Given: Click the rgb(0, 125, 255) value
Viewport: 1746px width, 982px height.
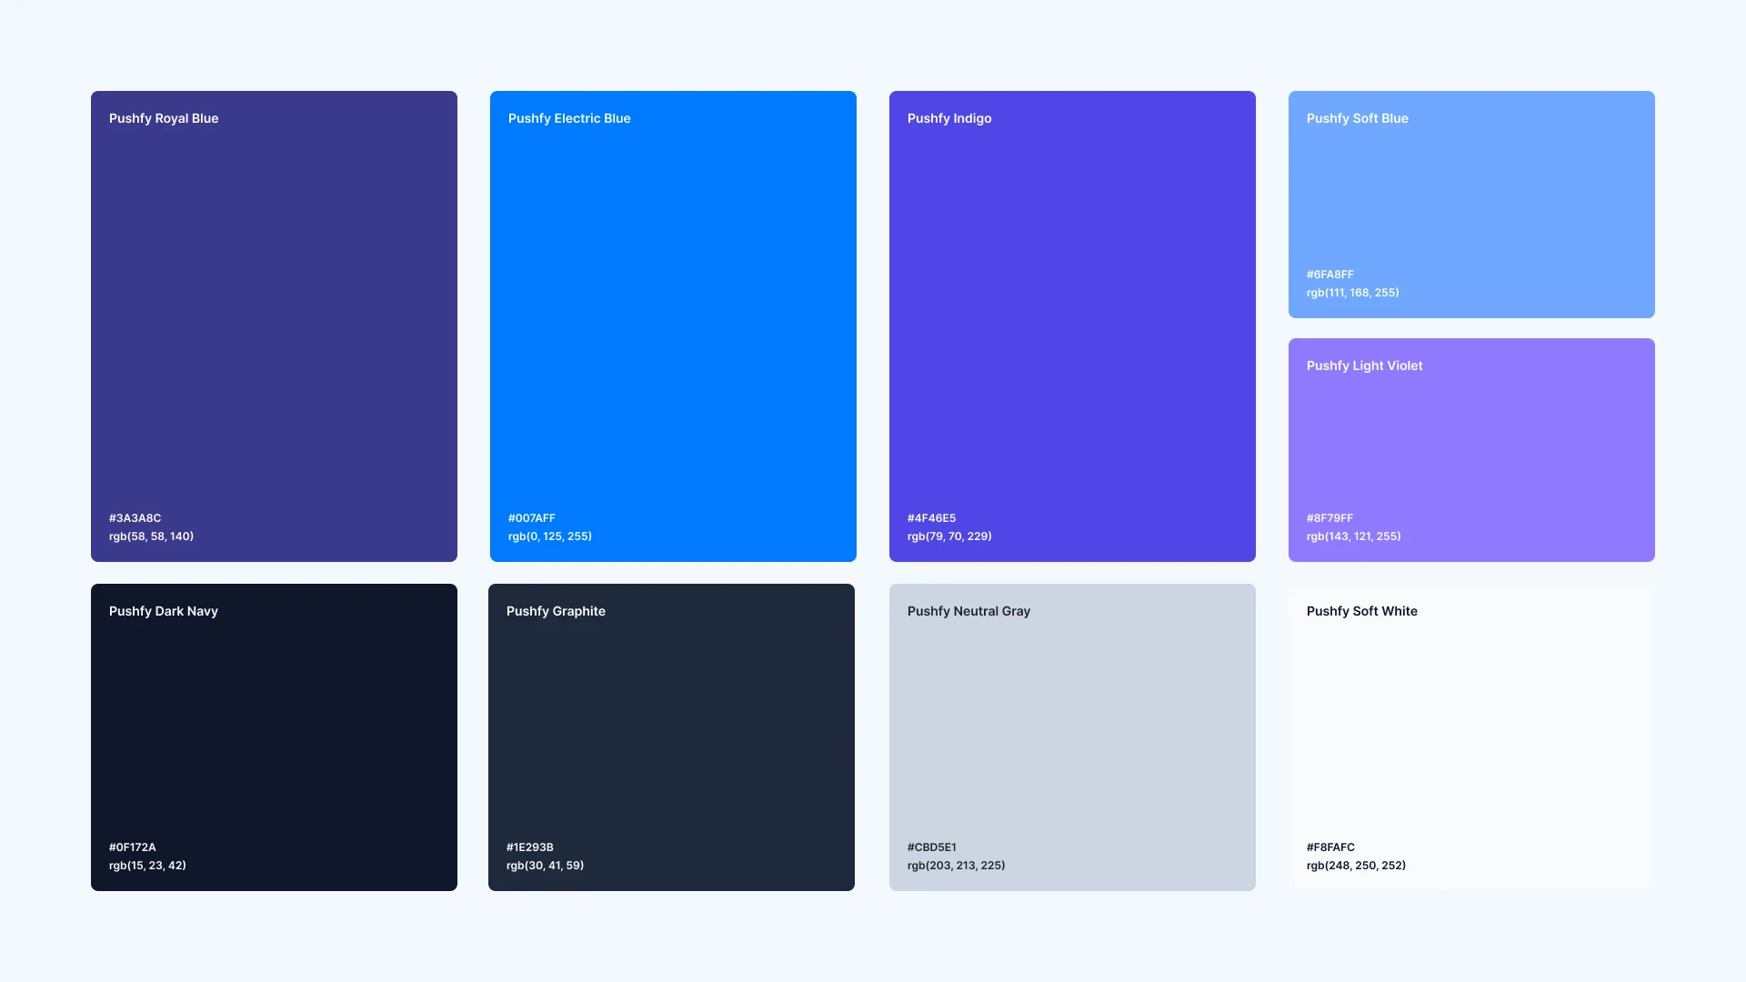Looking at the screenshot, I should click(x=549, y=536).
